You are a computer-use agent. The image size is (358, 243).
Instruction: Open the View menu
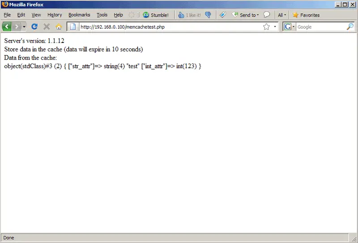(36, 15)
